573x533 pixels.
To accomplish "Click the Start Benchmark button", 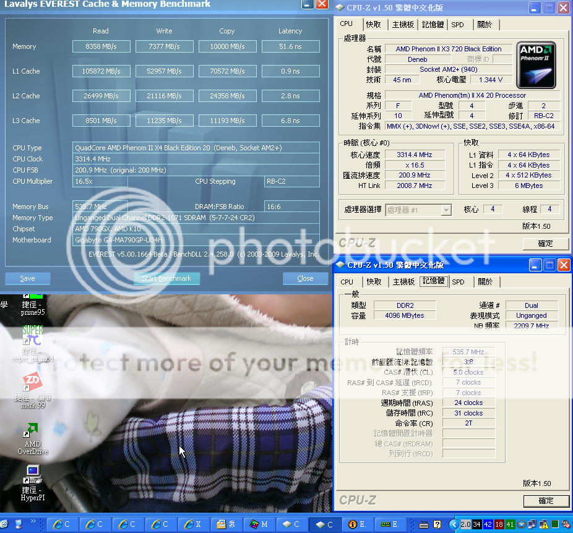I will (x=166, y=278).
